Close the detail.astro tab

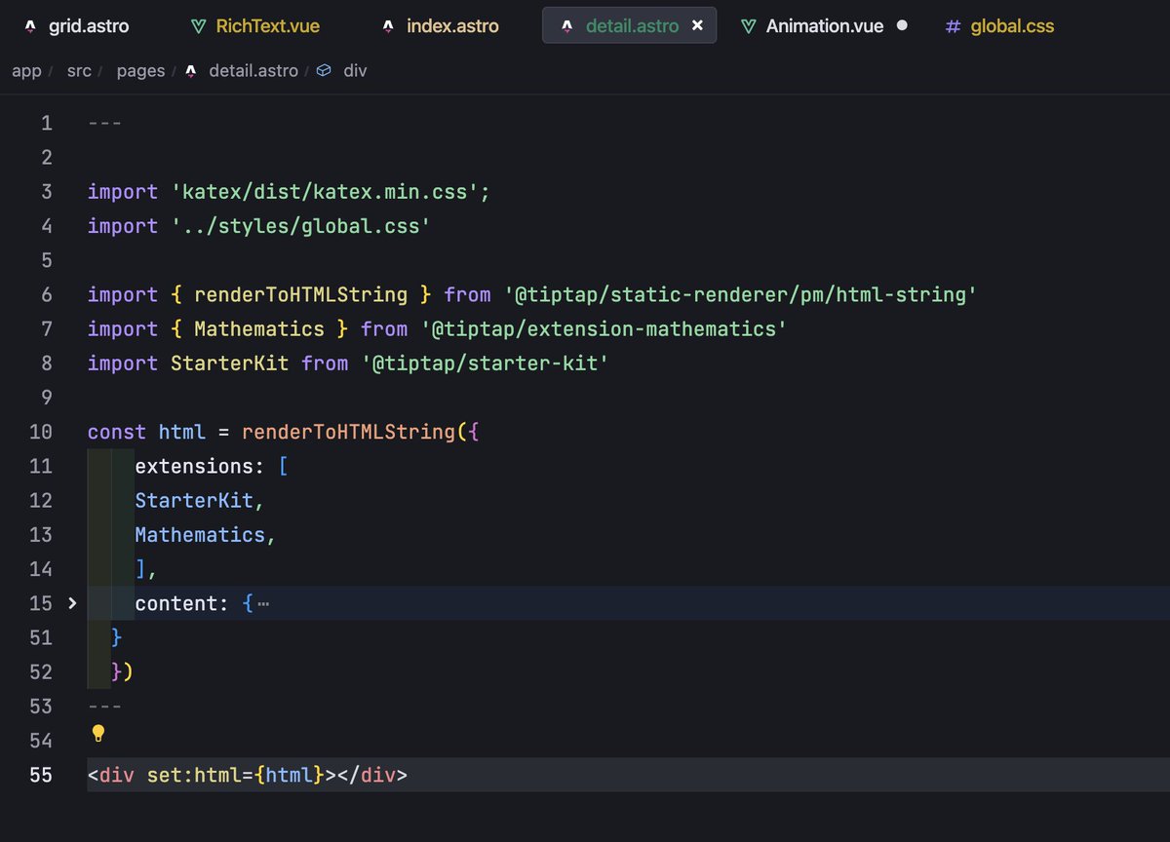pyautogui.click(x=697, y=25)
